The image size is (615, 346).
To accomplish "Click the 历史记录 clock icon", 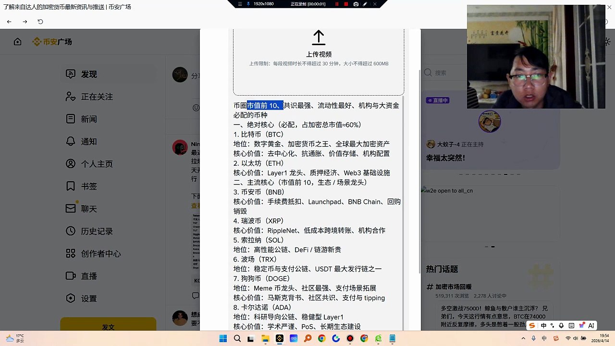I will coord(71,231).
